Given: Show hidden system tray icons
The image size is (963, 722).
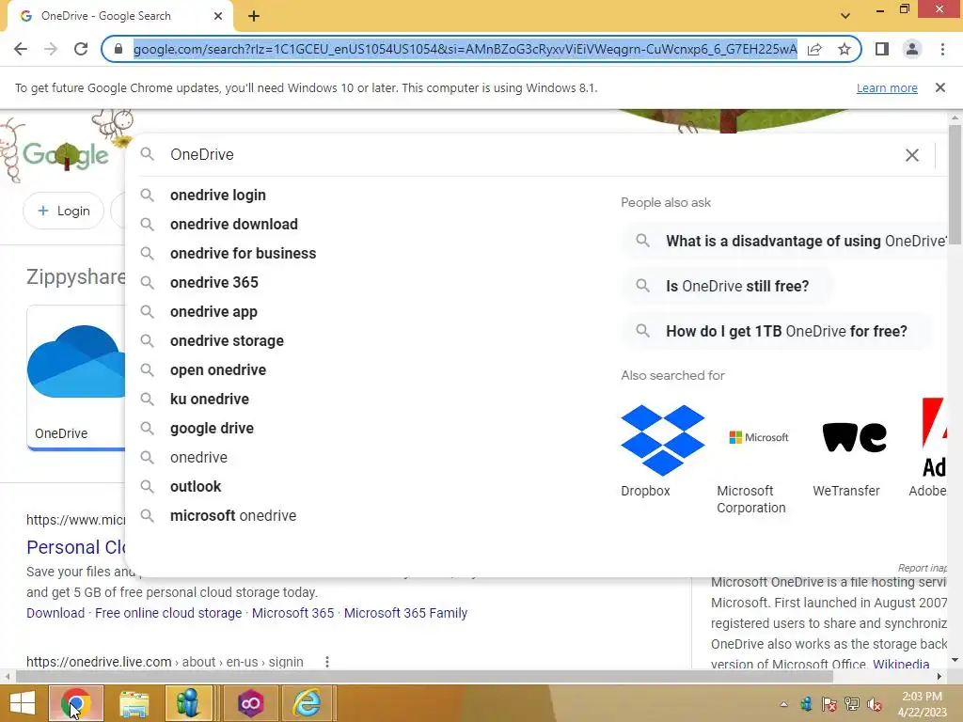Looking at the screenshot, I should click(x=783, y=704).
